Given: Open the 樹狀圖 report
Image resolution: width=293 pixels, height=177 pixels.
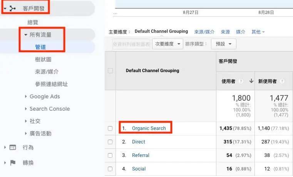Looking at the screenshot, I should [43, 59].
